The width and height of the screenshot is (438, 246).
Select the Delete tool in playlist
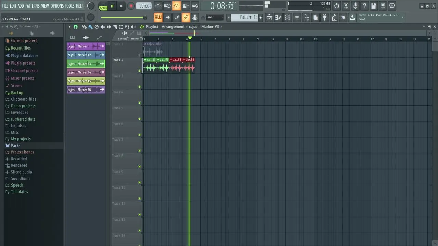(96, 27)
